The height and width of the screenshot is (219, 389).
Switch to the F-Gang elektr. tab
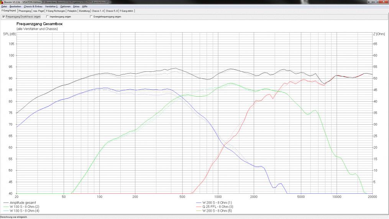pyautogui.click(x=126, y=11)
